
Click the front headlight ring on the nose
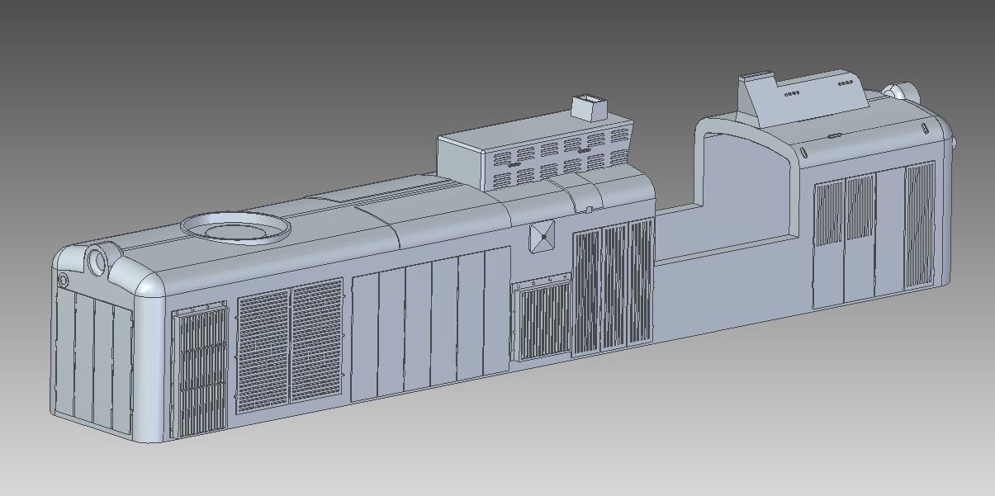[99, 260]
